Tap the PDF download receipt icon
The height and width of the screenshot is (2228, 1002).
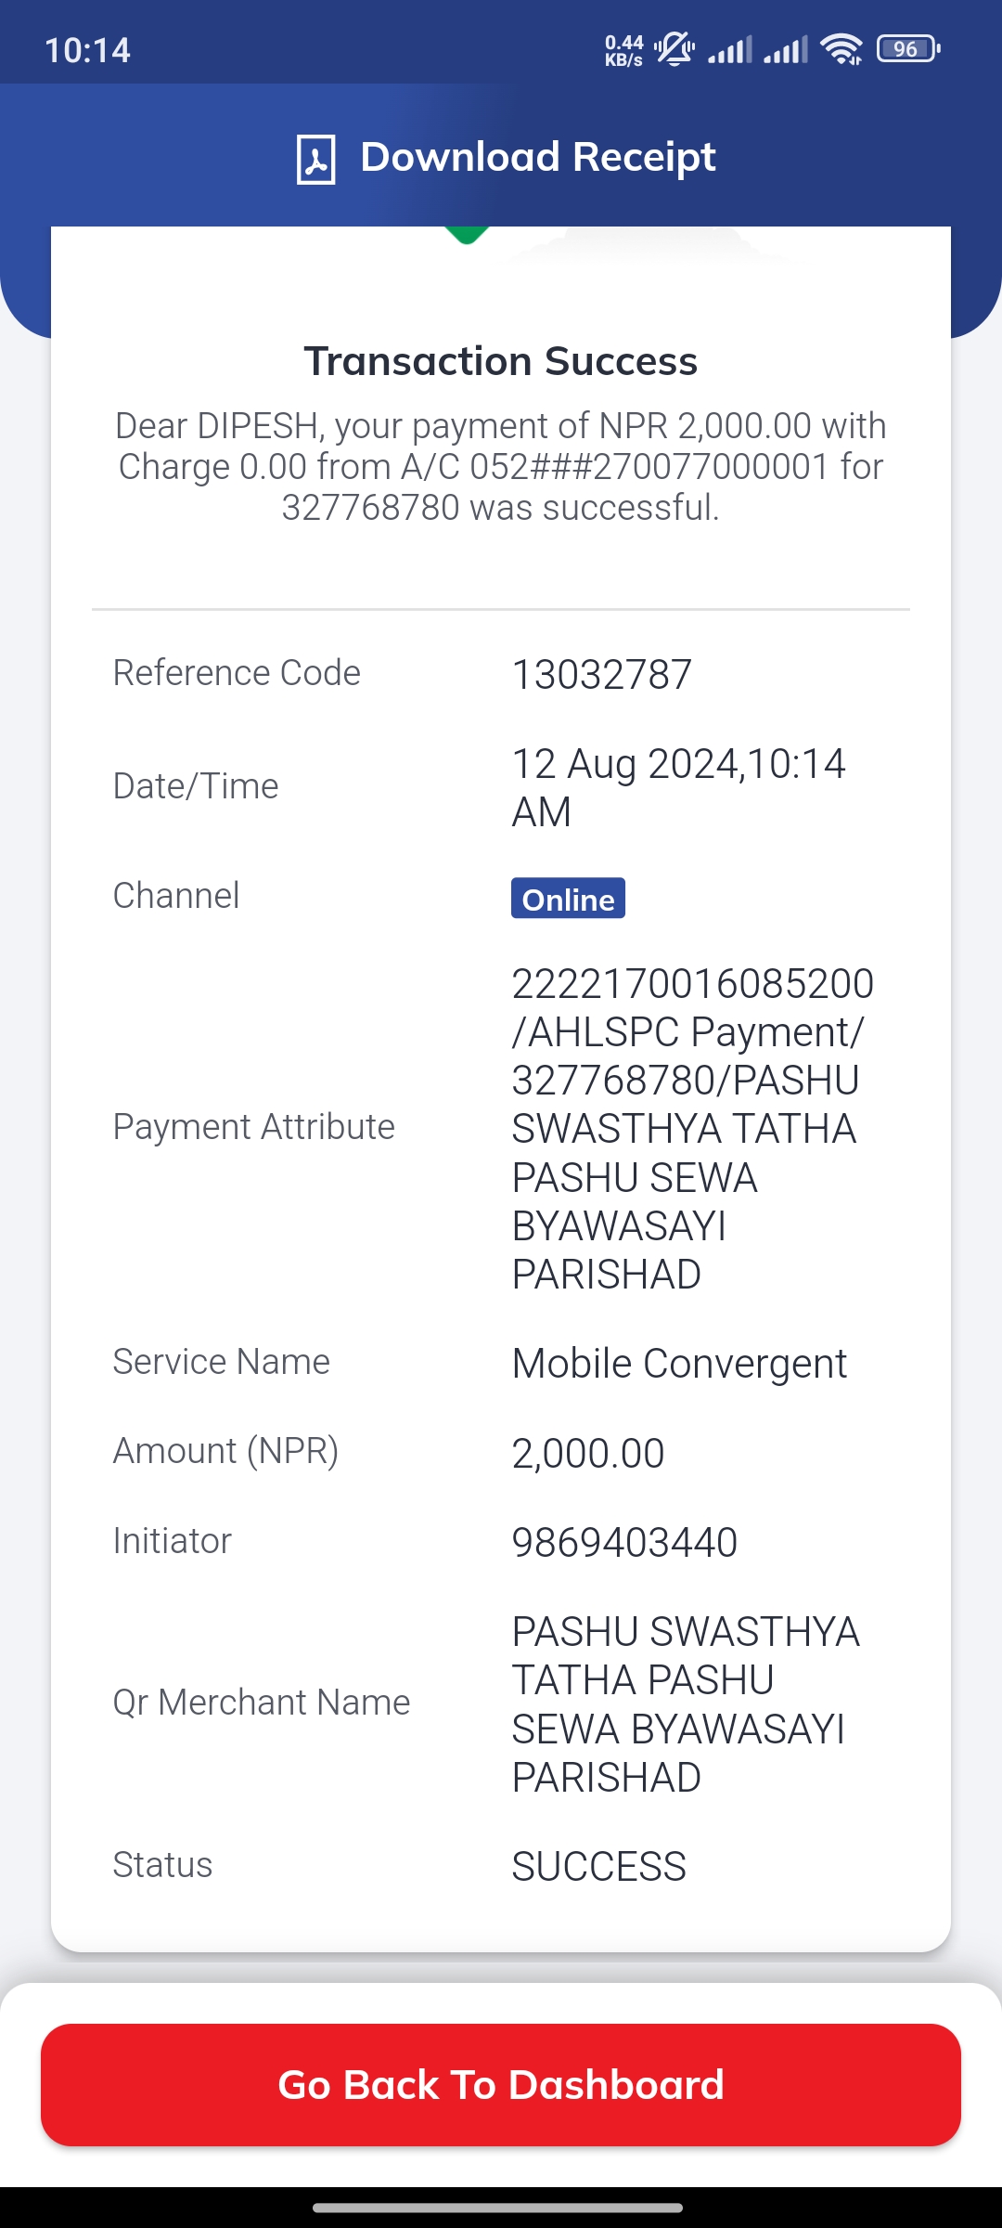315,159
